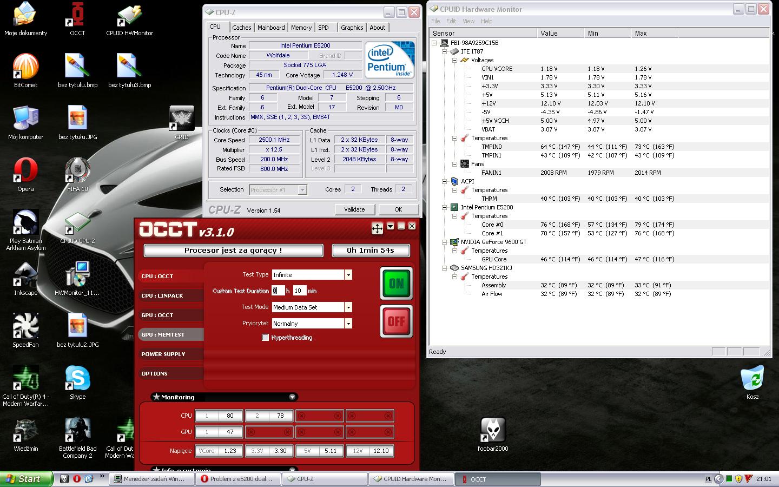This screenshot has height=487, width=779.
Task: Collapse the OCCT Monitoring section arrow
Action: (x=292, y=397)
